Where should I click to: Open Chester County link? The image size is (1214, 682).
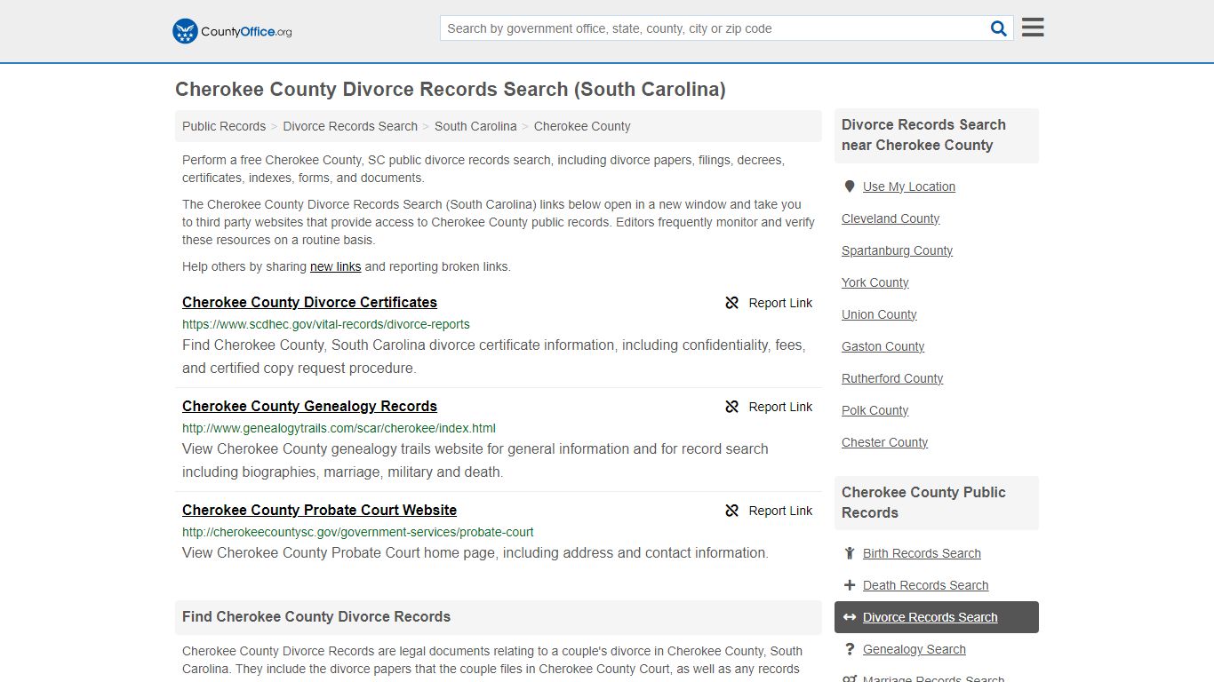pos(884,442)
